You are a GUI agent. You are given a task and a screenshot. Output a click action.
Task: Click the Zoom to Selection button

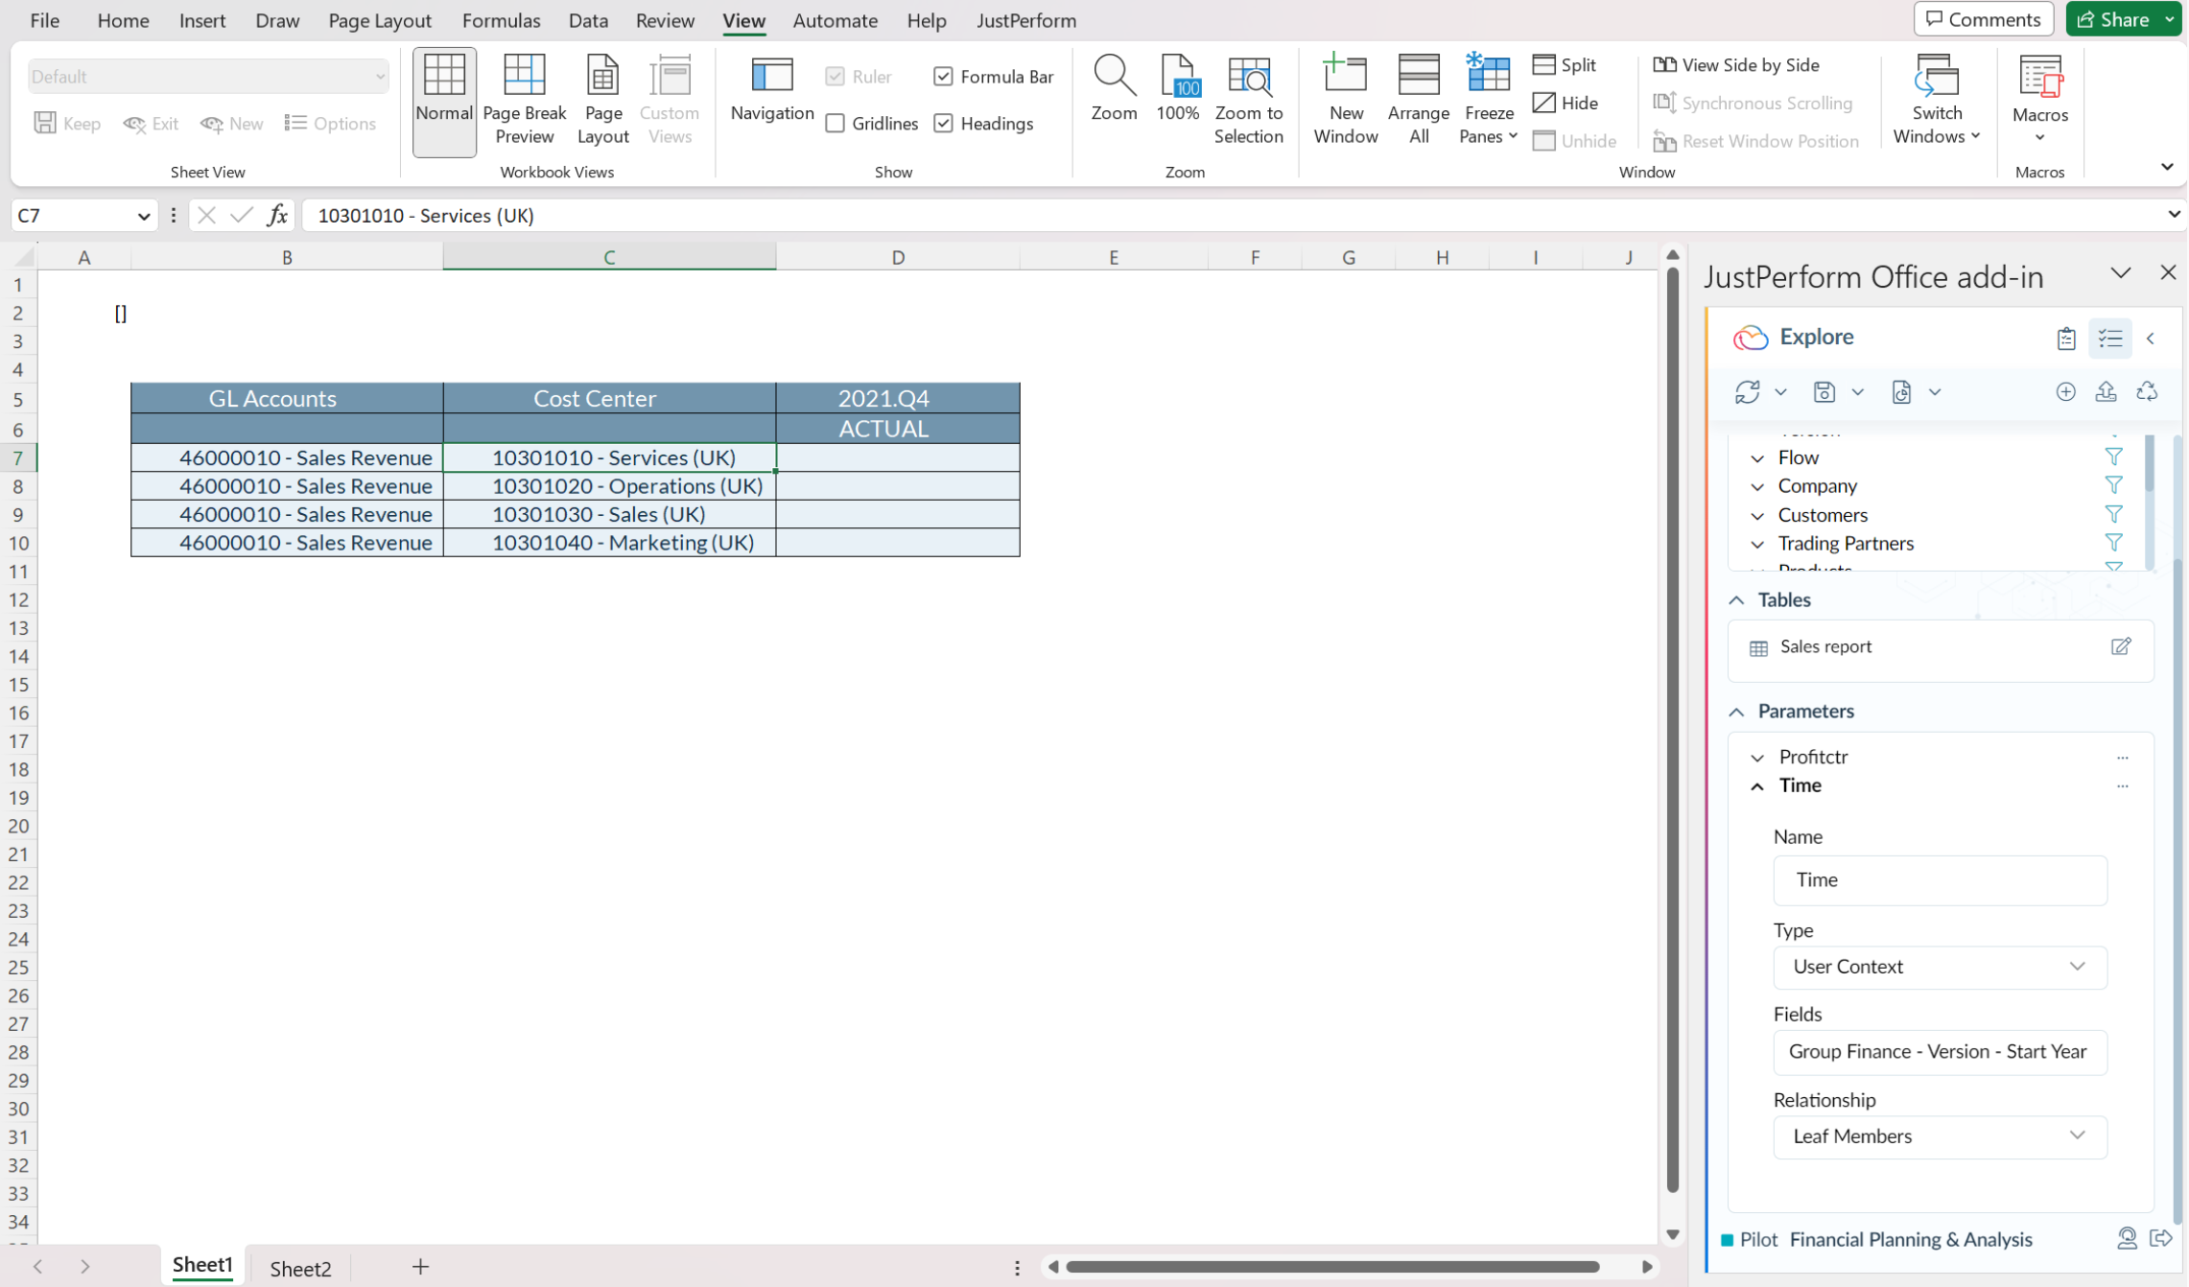tap(1249, 99)
